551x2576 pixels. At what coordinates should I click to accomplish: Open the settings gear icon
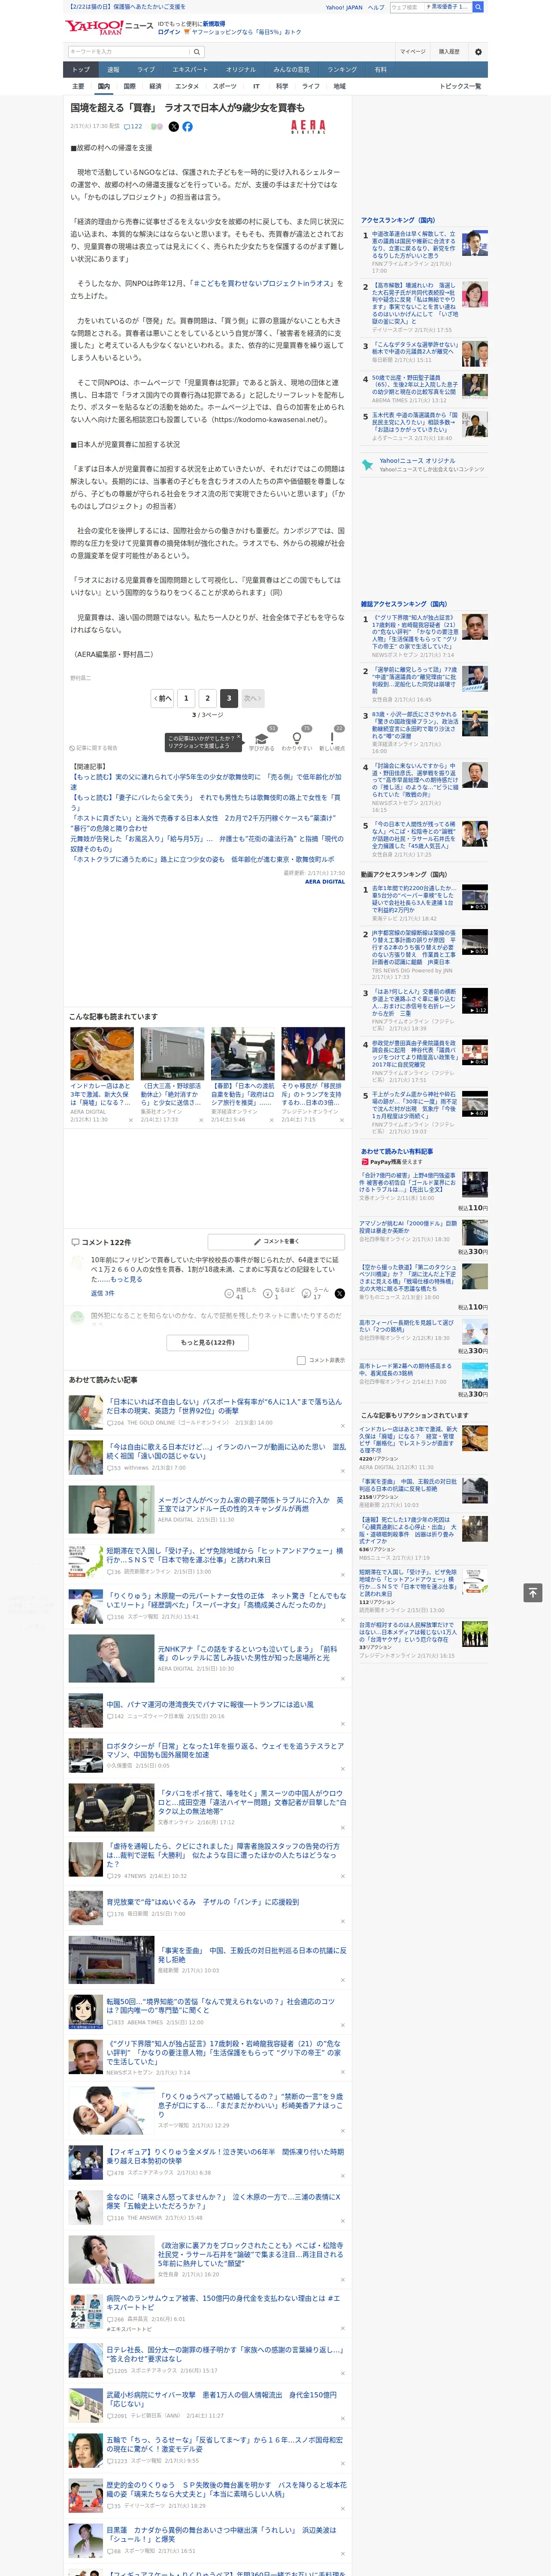click(478, 51)
